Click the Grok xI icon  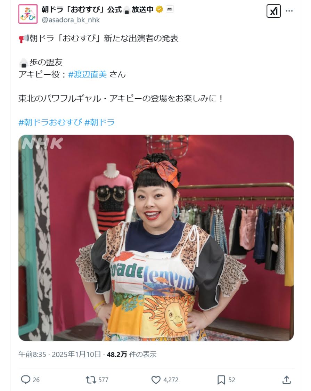pos(273,11)
